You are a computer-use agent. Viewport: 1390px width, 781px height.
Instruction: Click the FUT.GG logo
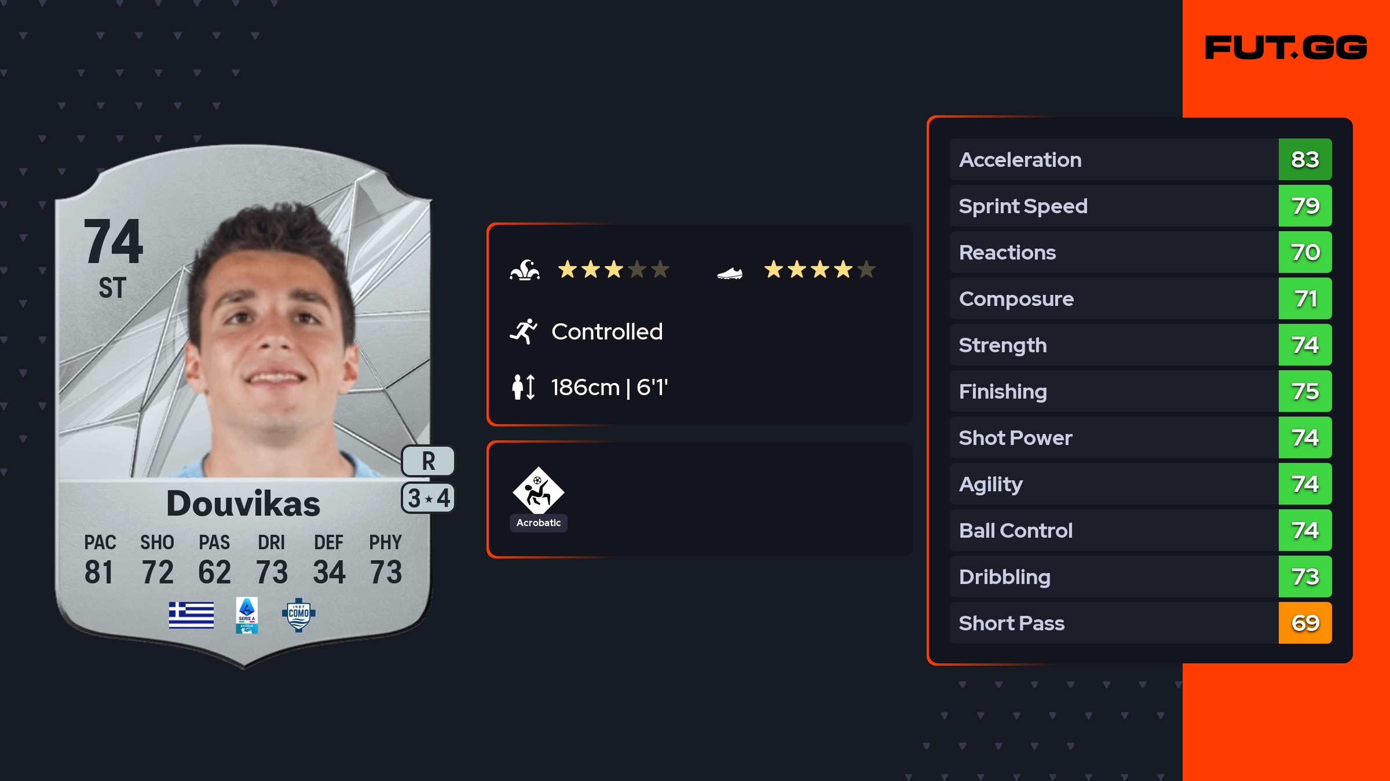tap(1286, 48)
